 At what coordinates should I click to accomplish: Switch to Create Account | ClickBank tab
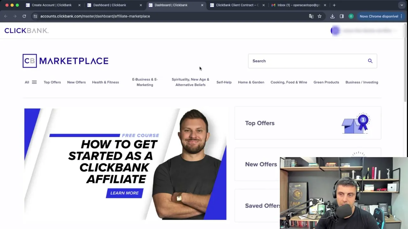pyautogui.click(x=52, y=5)
